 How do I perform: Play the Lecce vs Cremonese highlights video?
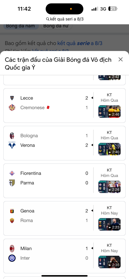click(x=109, y=111)
